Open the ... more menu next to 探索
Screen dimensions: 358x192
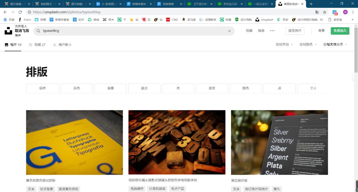pyautogui.click(x=272, y=31)
